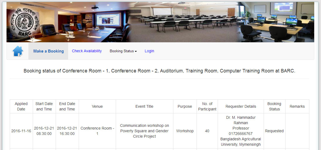This screenshot has height=150, width=321.
Task: Click the Login link
Action: point(149,51)
